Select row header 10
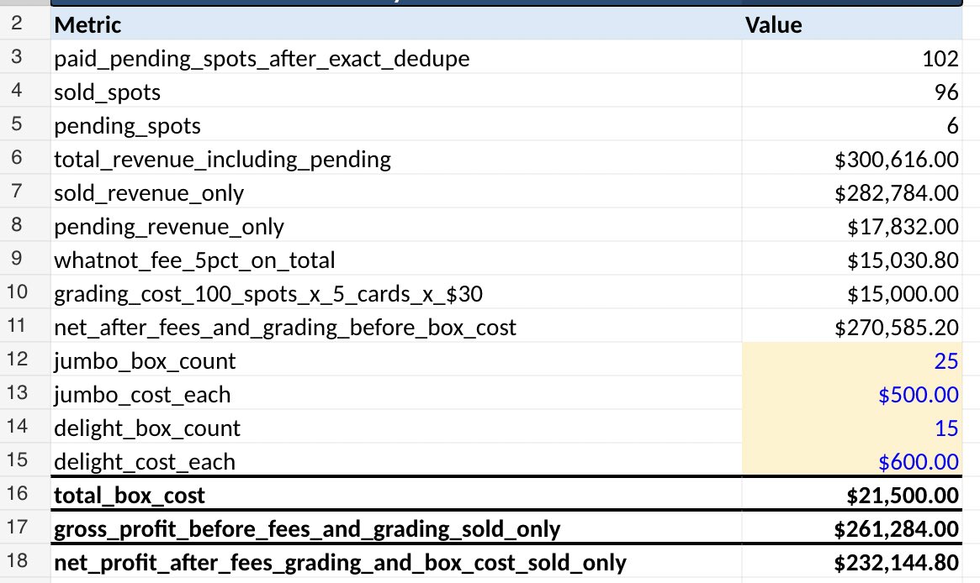Viewport: 980px width, 583px height. (x=25, y=292)
